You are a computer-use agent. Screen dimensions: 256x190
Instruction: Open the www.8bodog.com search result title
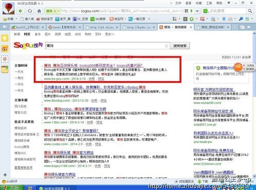click(95, 87)
